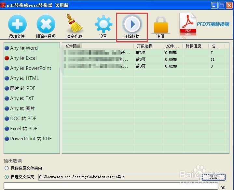The height and width of the screenshot is (190, 234).
Task: Select Any 转 Word mode
Action: (21, 48)
